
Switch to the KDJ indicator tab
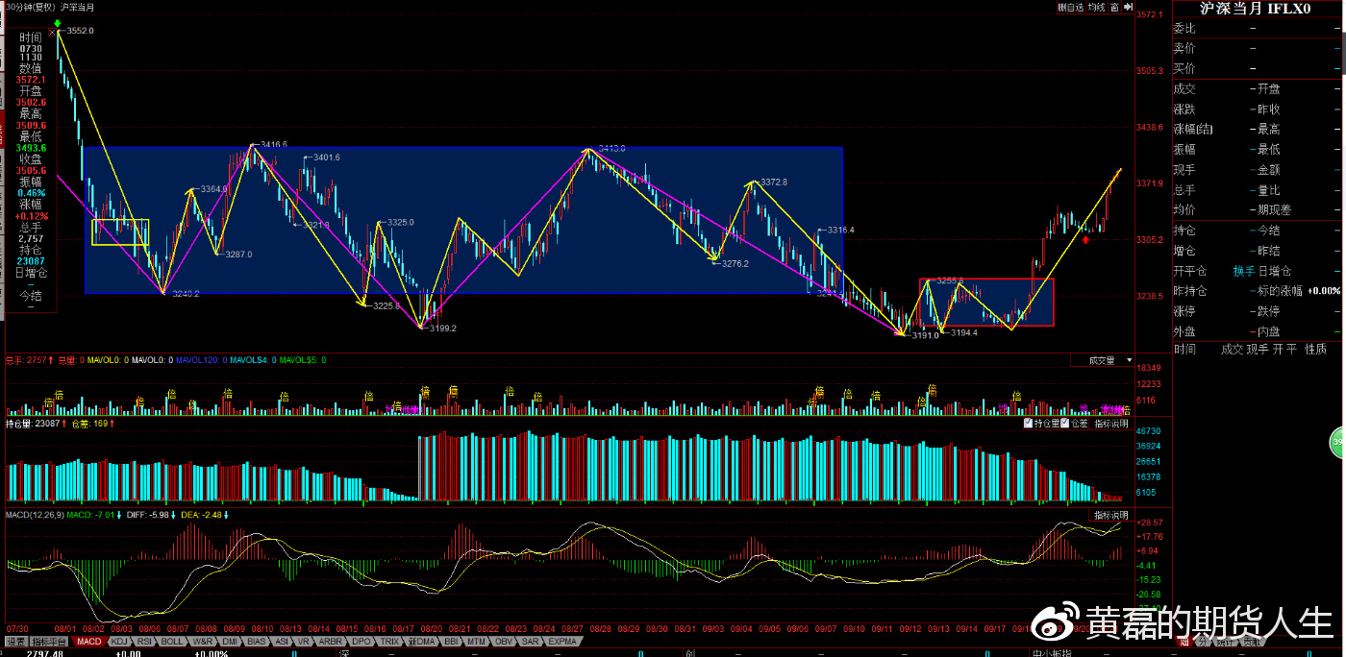click(x=118, y=642)
